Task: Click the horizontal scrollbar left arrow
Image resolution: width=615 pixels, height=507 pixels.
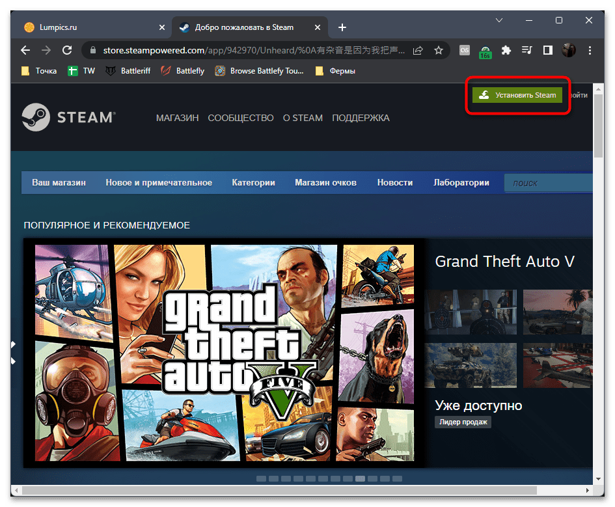Action: pos(16,491)
